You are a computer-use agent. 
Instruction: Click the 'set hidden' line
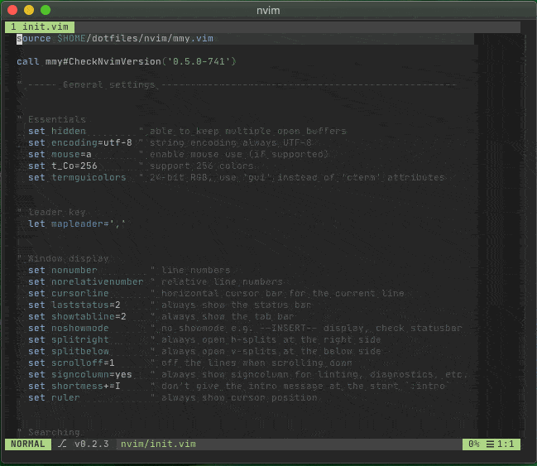[187, 132]
